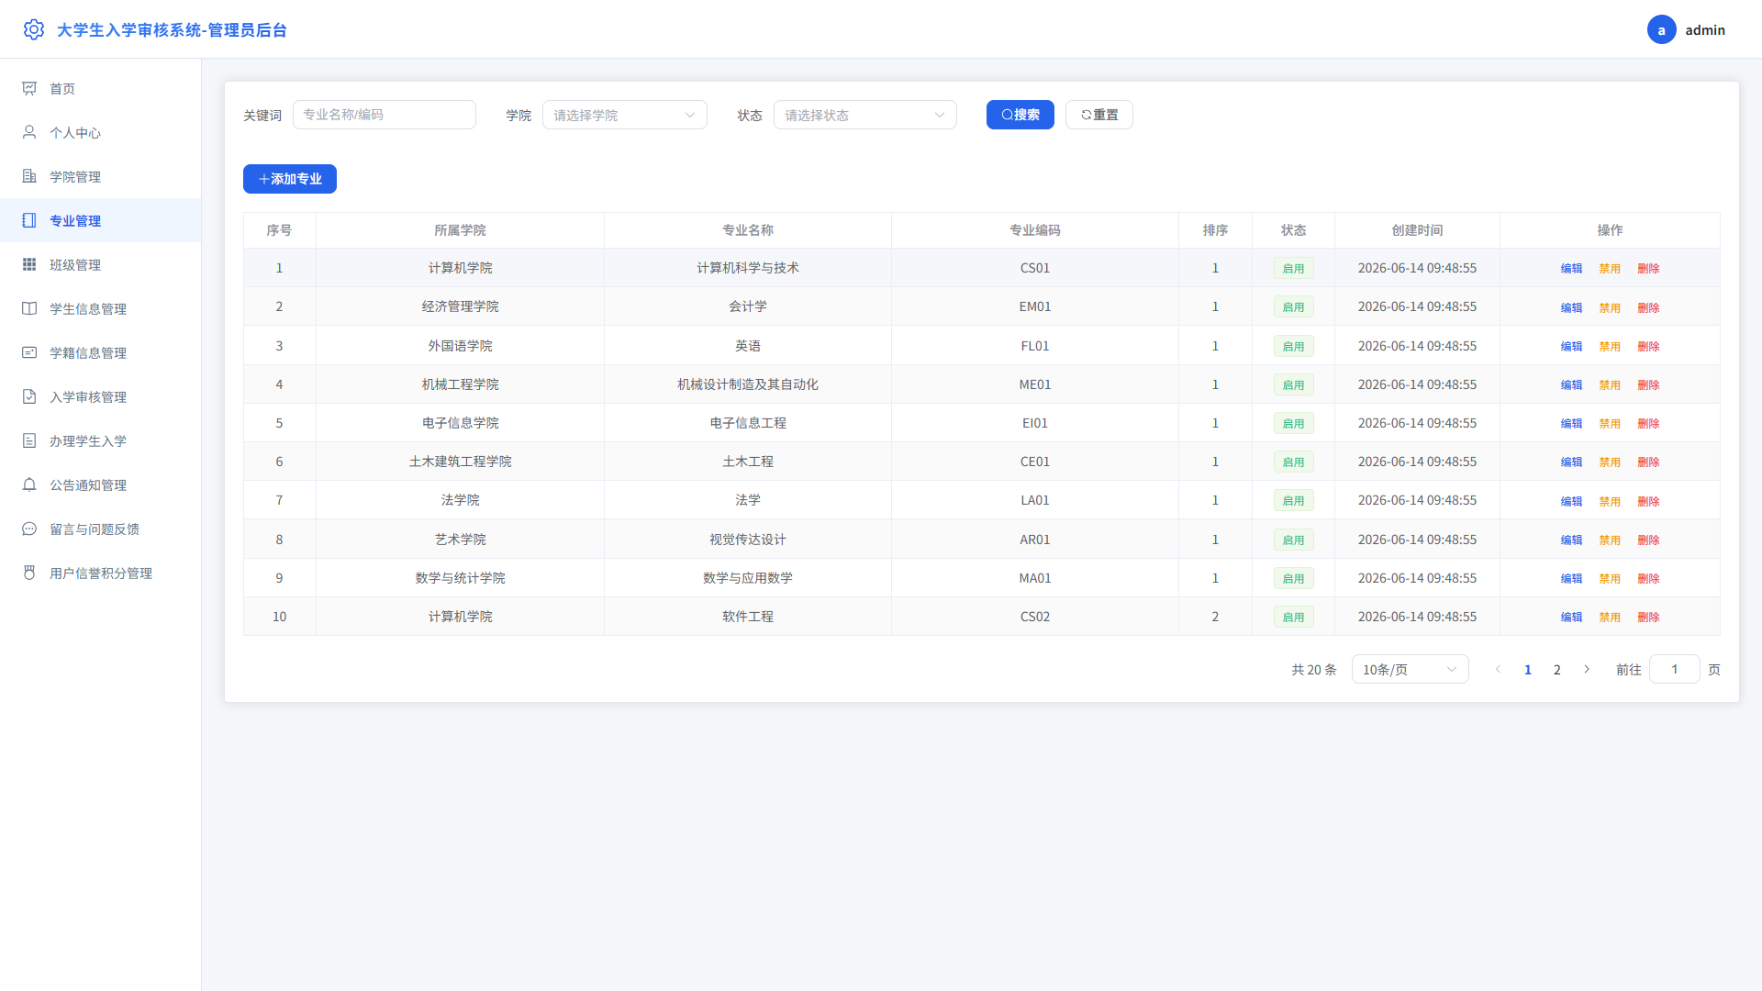Click the 添加专业 button
1762x991 pixels.
(289, 179)
